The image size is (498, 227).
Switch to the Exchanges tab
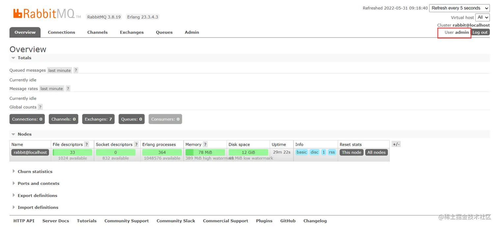(132, 32)
